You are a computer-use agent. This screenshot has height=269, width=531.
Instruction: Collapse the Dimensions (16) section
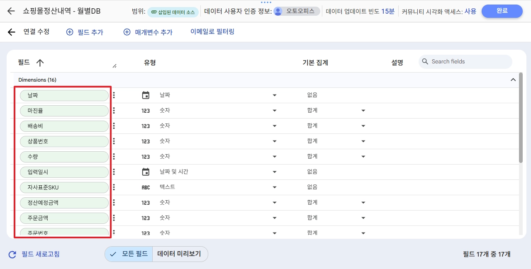point(513,80)
